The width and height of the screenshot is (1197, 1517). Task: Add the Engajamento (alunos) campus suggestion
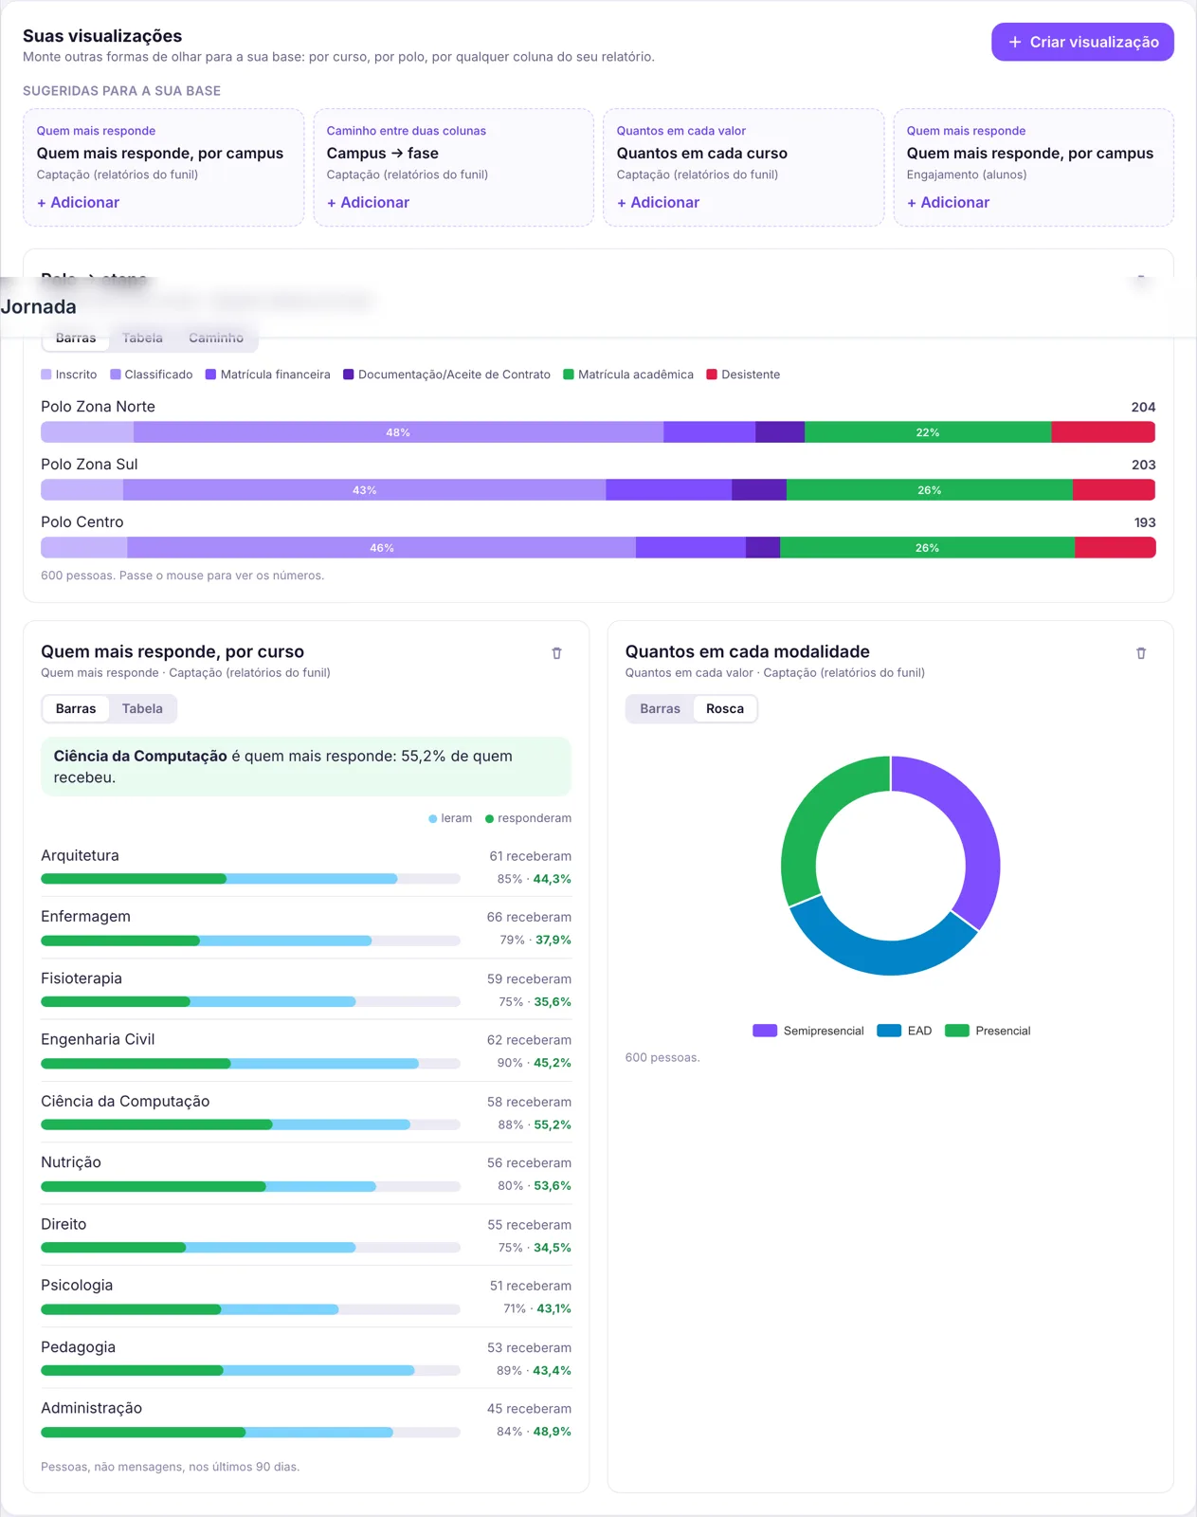[948, 202]
